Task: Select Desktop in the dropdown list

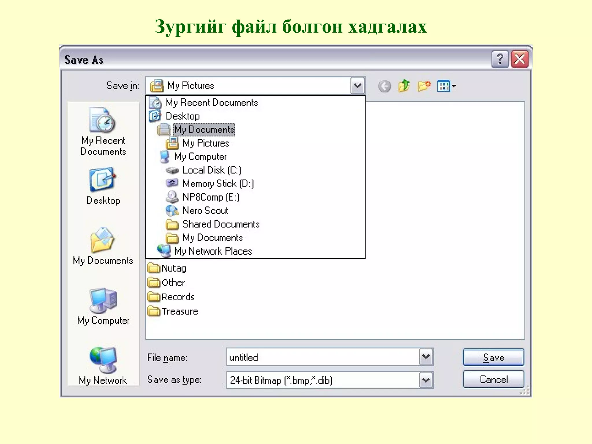Action: 256,116
